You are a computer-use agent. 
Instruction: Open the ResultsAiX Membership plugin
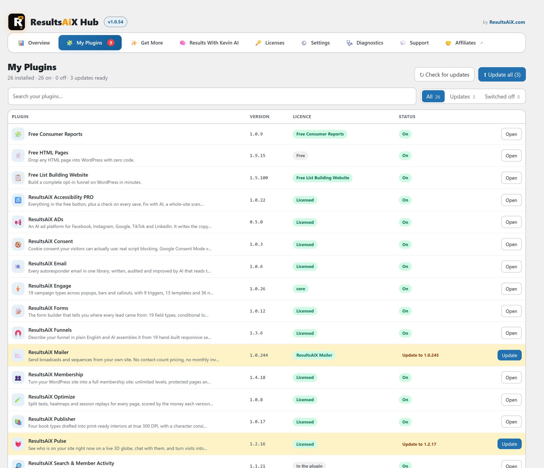511,378
